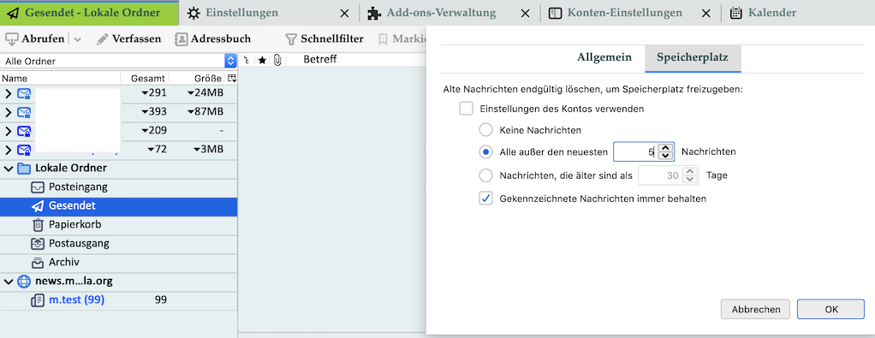Open the Abrufen dropdown arrow
Image resolution: width=875 pixels, height=338 pixels.
click(x=78, y=39)
